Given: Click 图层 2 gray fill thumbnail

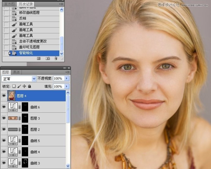Looking at the screenshot, I should point(13,130).
